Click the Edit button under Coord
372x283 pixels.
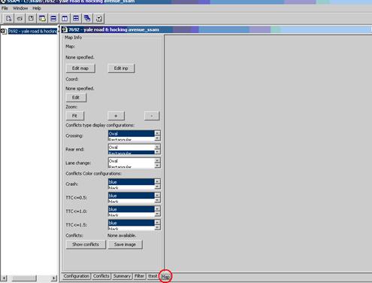pyautogui.click(x=76, y=97)
